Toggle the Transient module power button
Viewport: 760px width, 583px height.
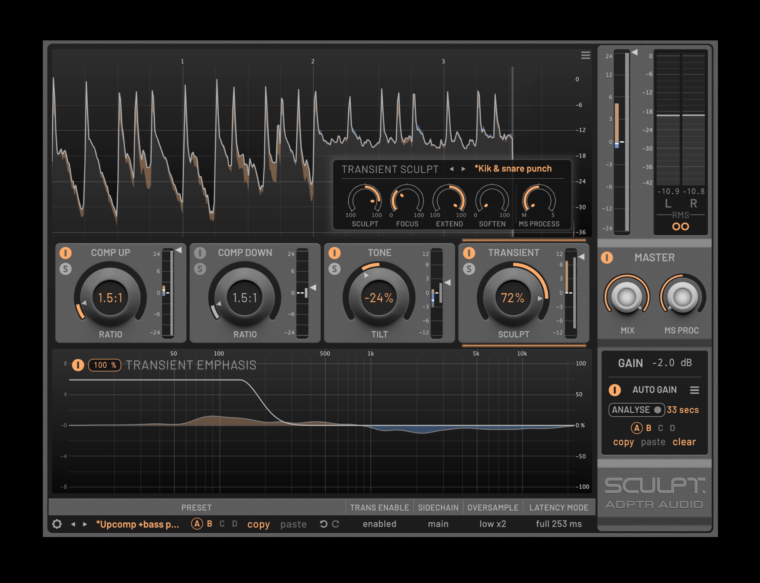pyautogui.click(x=469, y=253)
